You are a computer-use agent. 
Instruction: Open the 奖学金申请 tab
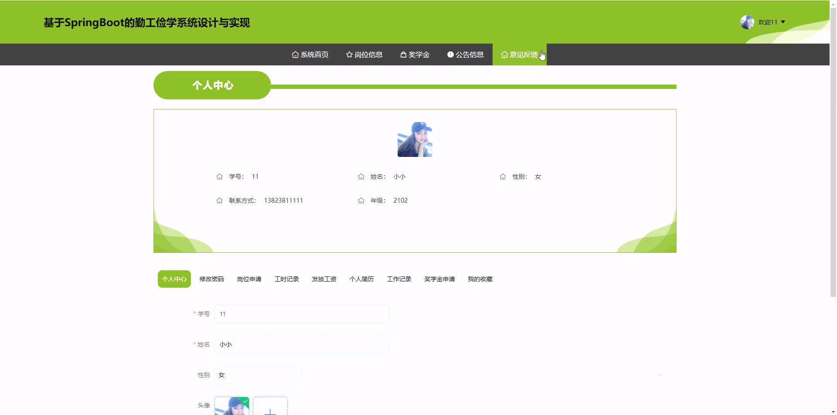(440, 279)
